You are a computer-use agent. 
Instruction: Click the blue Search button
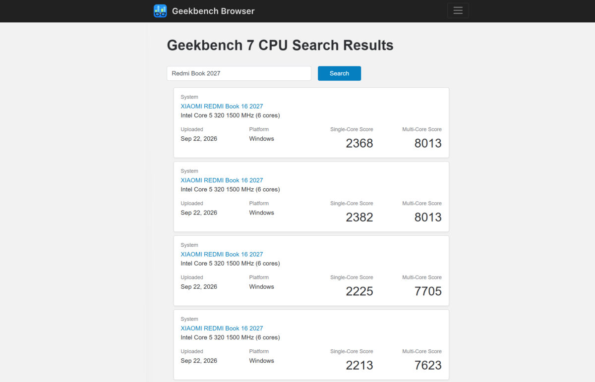(x=339, y=73)
